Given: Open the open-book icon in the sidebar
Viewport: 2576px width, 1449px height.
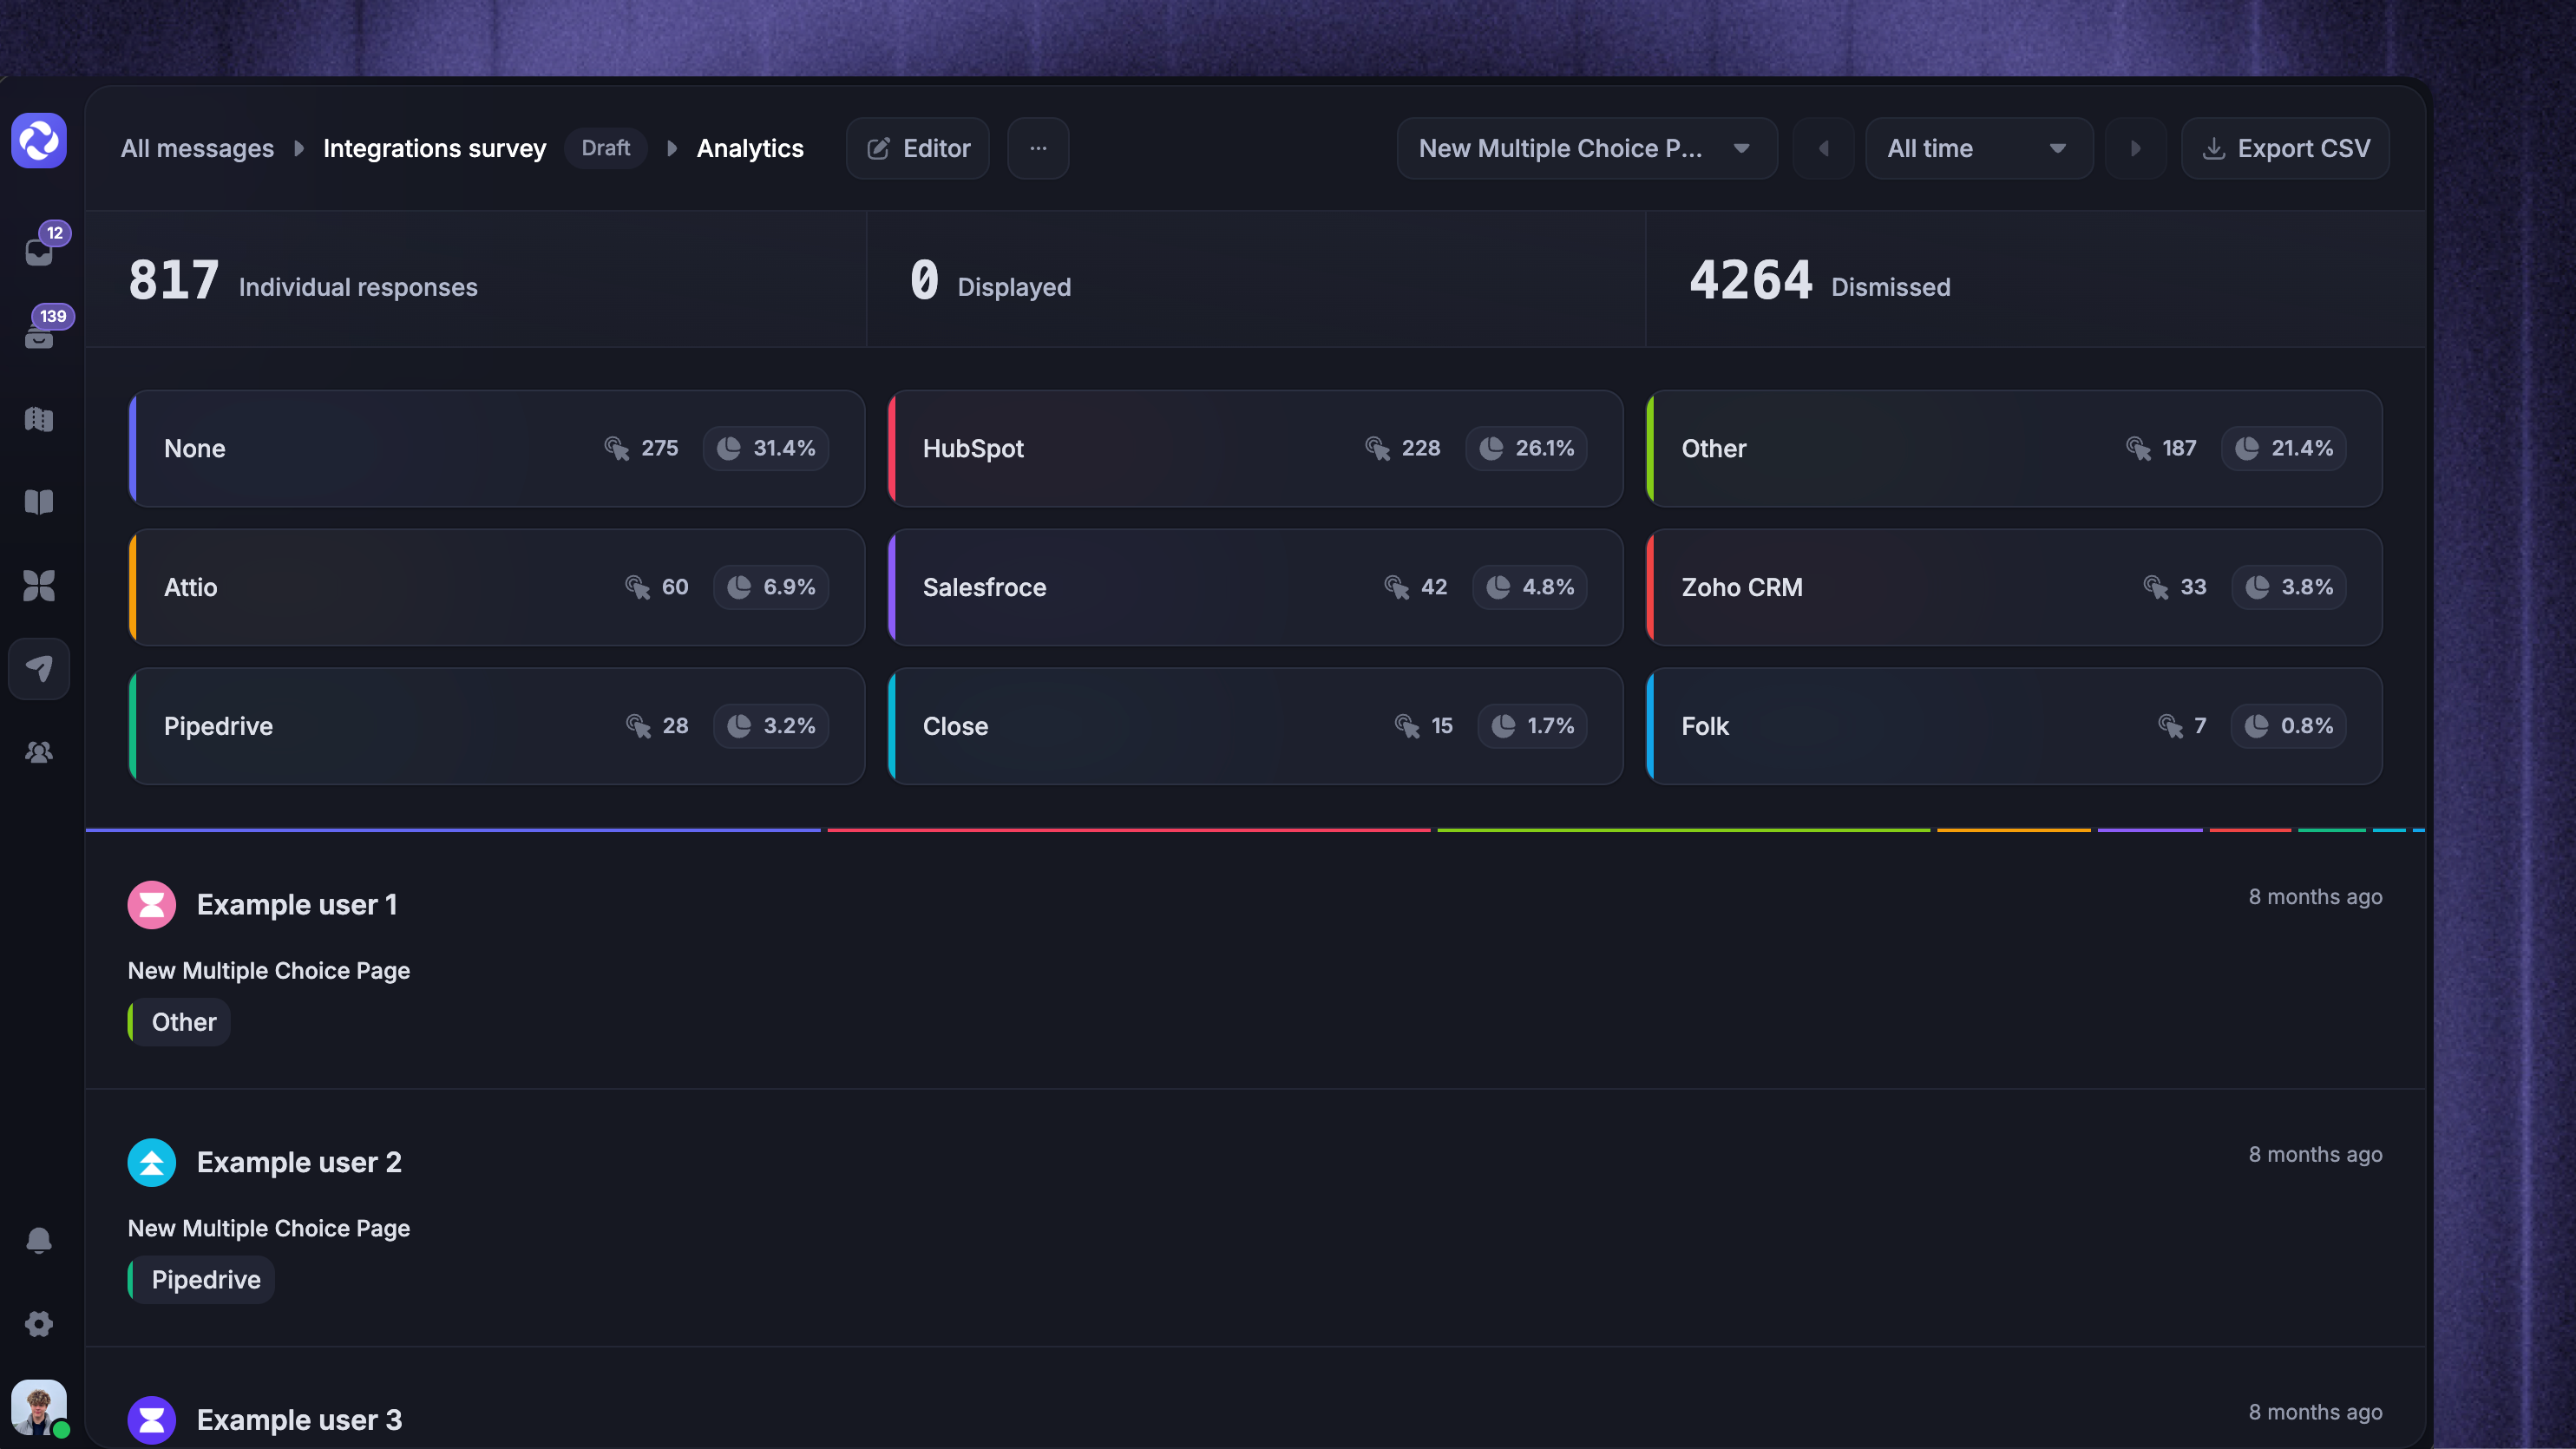Looking at the screenshot, I should [39, 502].
